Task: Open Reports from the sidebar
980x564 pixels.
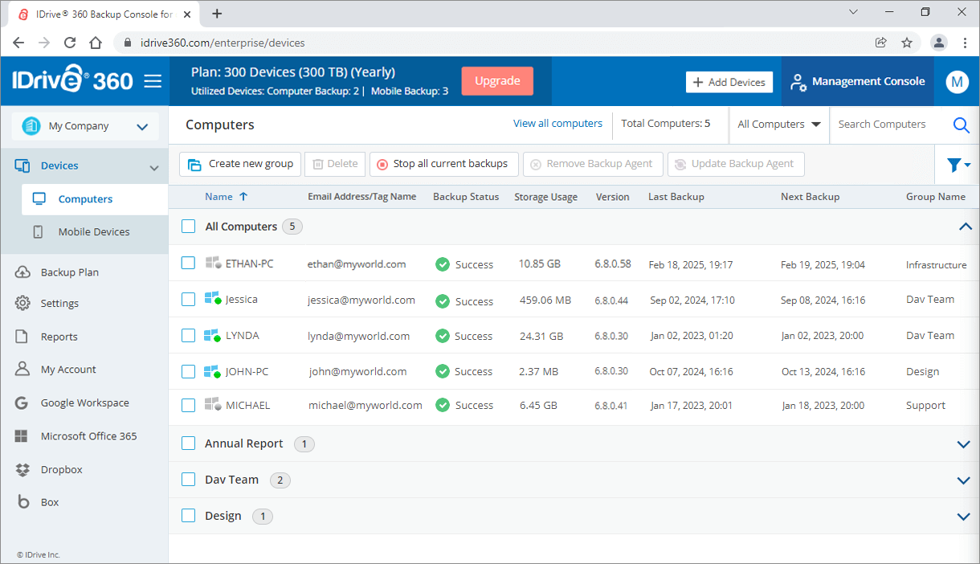Action: point(59,337)
